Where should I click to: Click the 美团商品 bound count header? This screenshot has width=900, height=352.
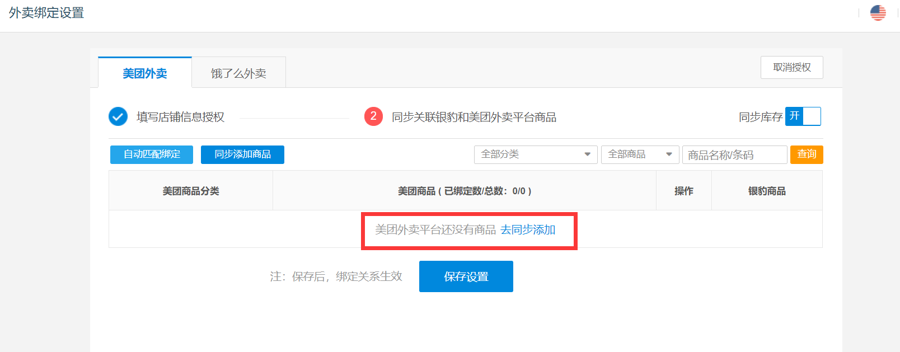(x=464, y=191)
